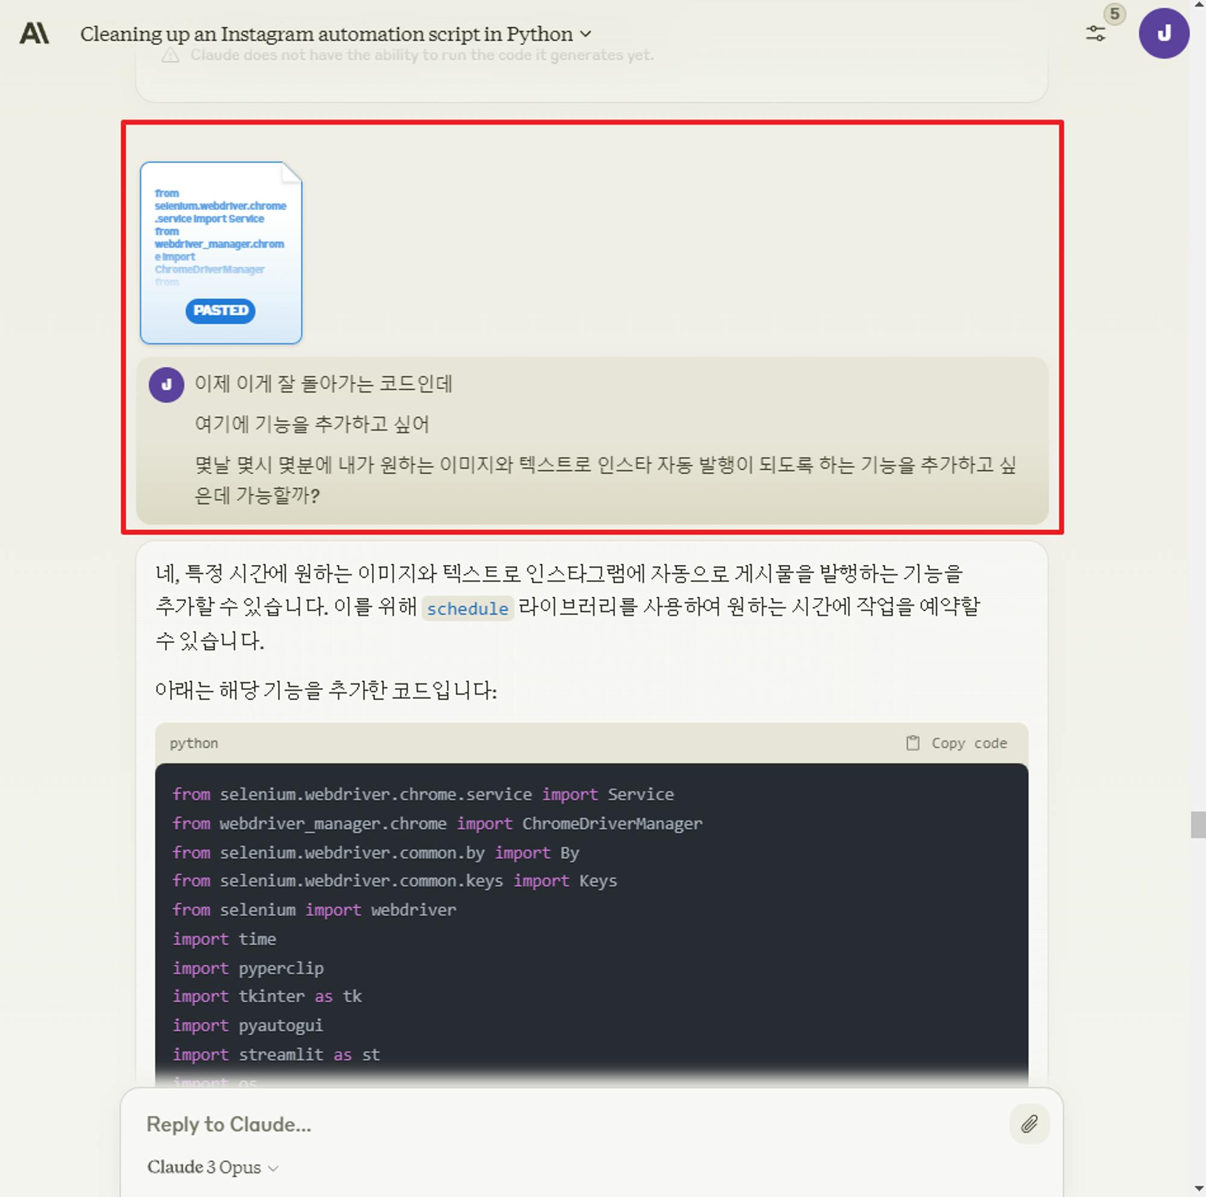Click the badge number 5 indicator

tap(1114, 14)
